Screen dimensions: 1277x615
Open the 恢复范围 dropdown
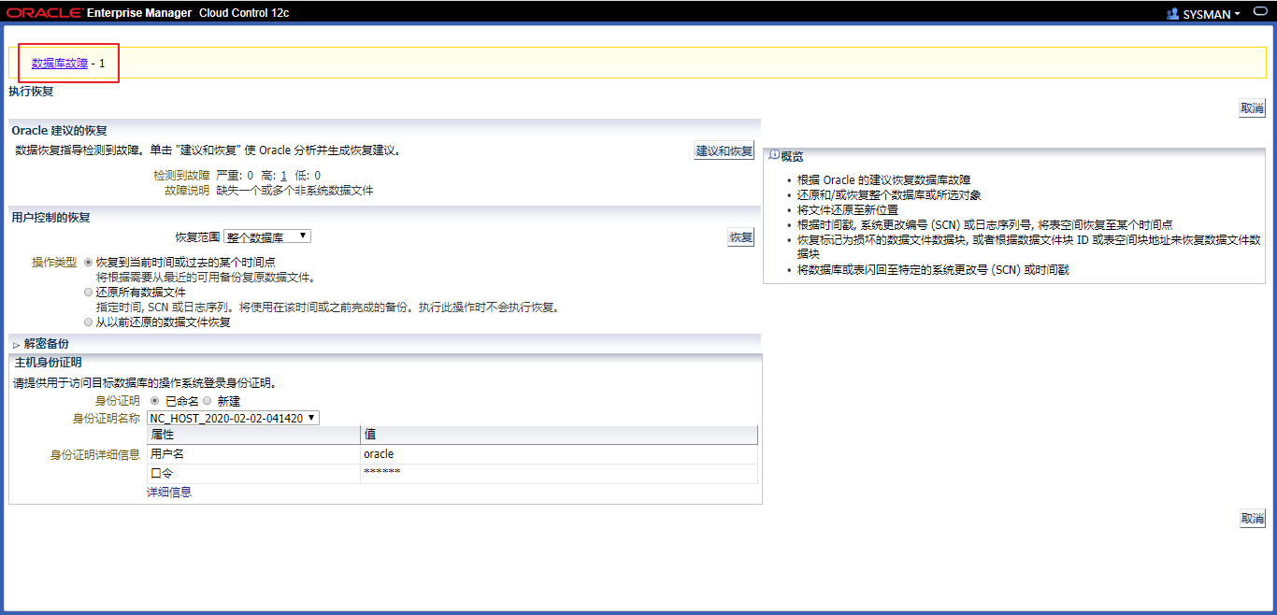coord(267,236)
